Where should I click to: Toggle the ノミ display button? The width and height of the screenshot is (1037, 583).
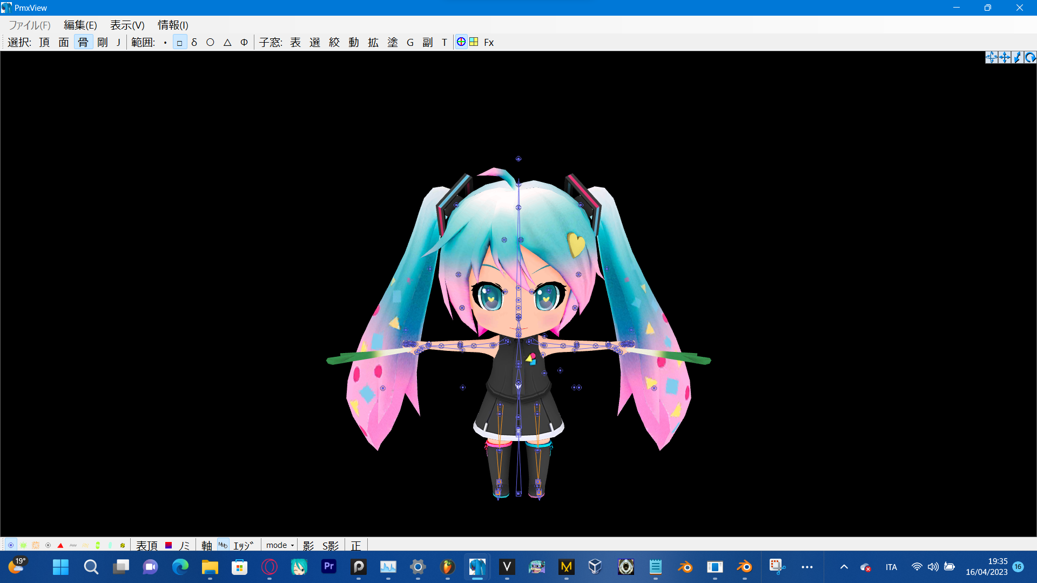[184, 546]
